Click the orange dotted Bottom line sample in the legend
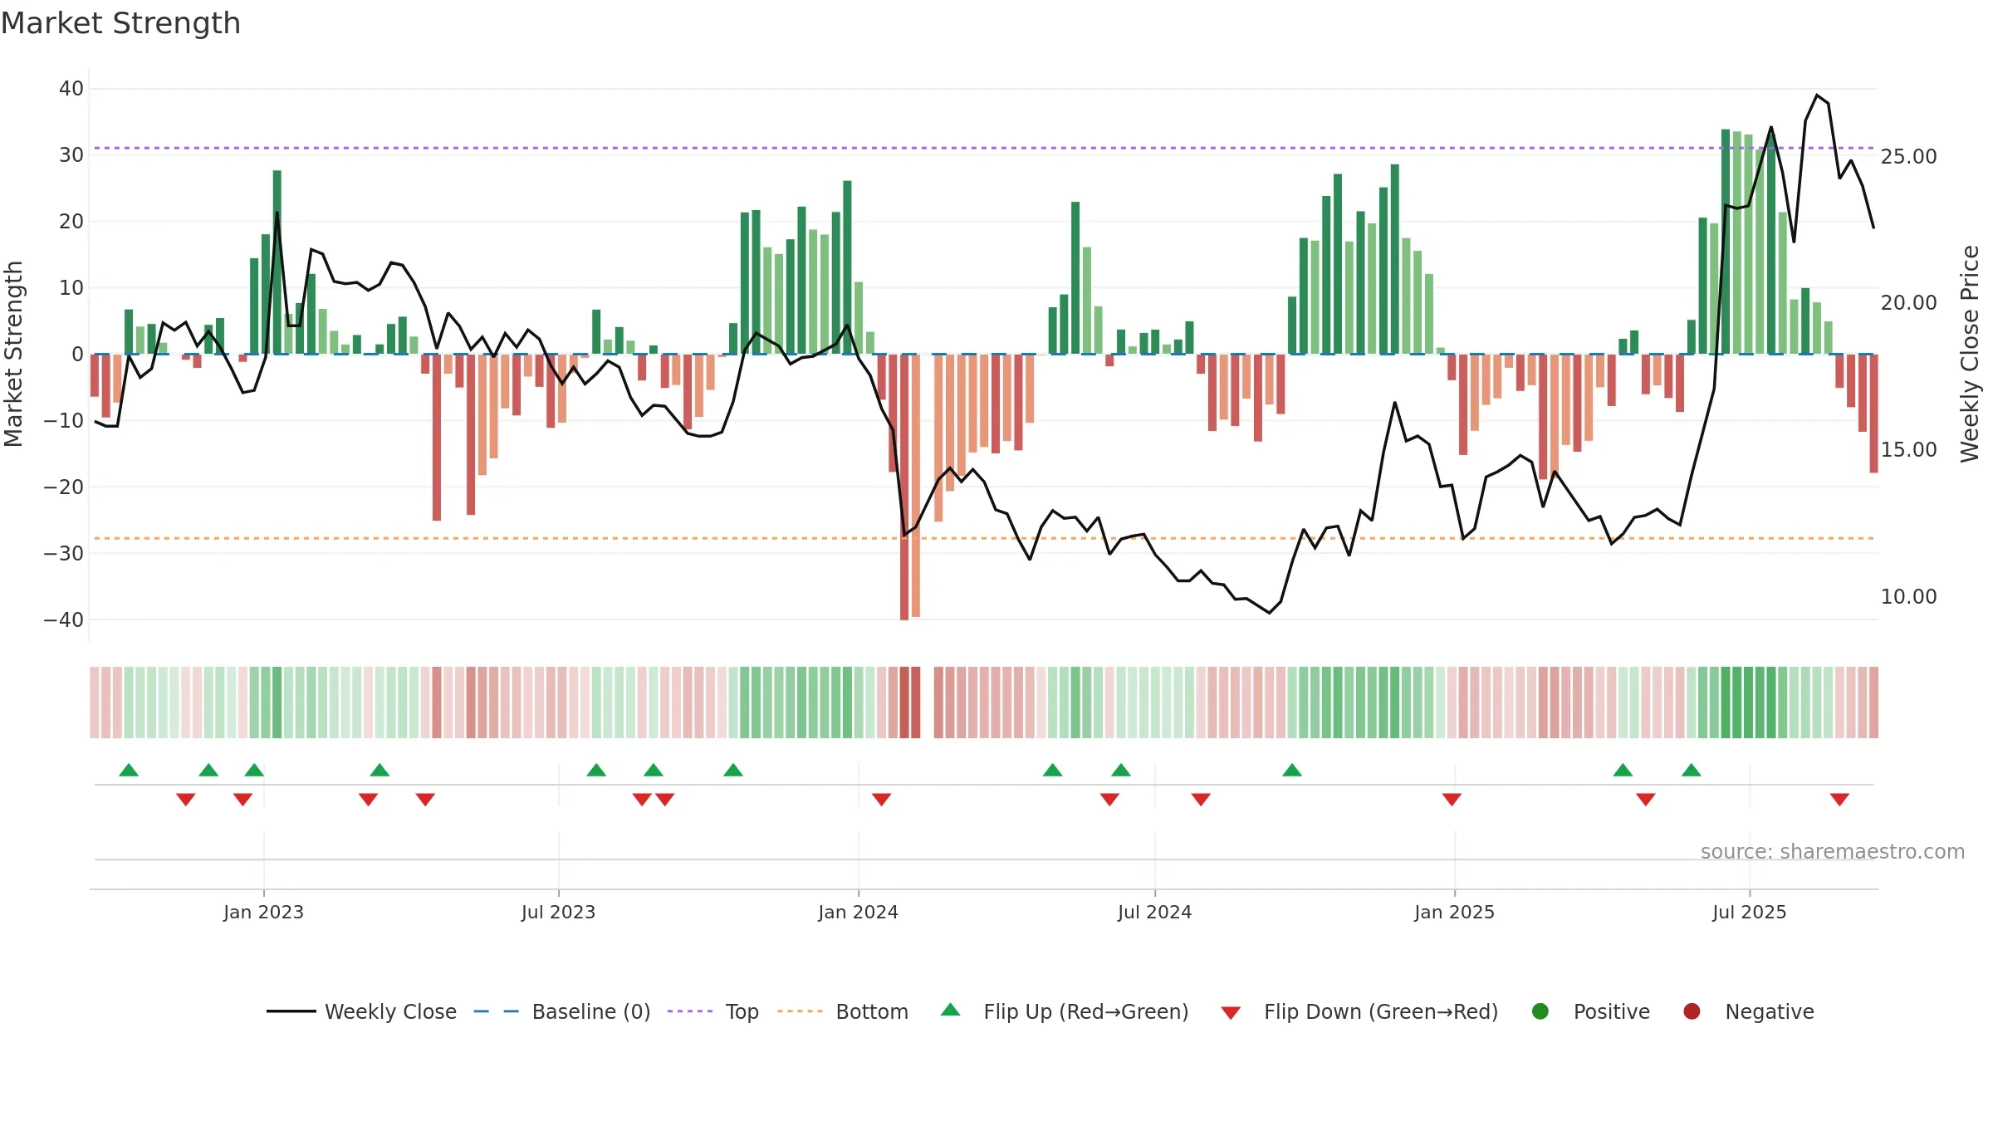 click(801, 1011)
